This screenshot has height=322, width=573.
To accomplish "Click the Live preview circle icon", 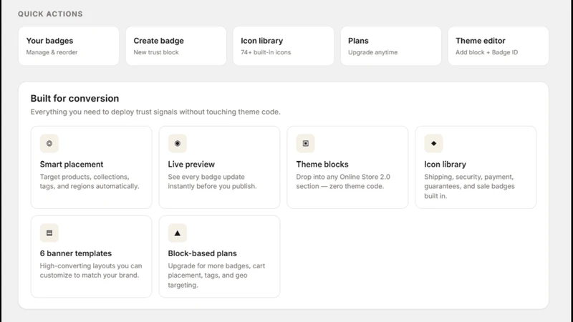I will (x=177, y=144).
